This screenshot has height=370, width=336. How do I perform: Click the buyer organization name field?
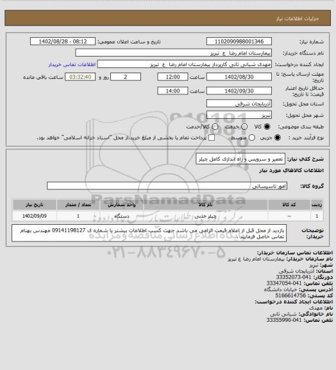click(173, 53)
